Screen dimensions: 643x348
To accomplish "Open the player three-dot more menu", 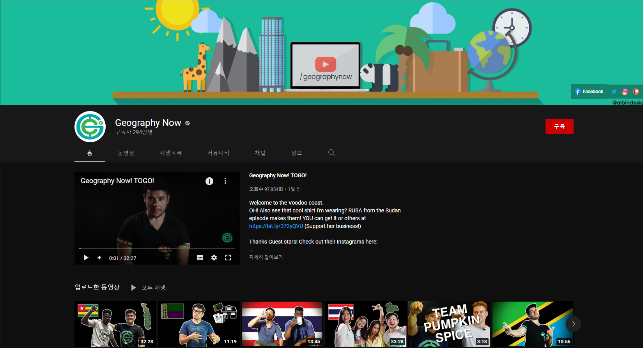I will 225,181.
